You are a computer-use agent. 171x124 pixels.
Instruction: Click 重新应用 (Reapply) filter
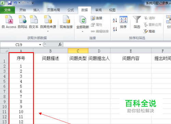153,25
